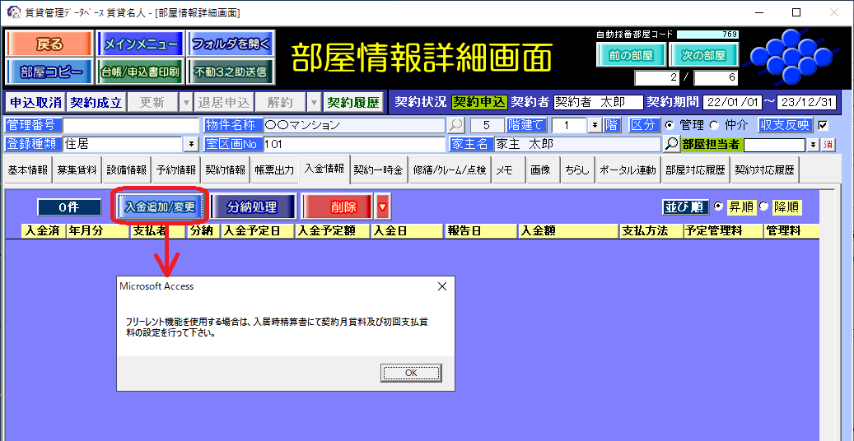Viewport: 854px width, 441px height.
Task: Go to previous room with 前の部屋
Action: tap(631, 55)
